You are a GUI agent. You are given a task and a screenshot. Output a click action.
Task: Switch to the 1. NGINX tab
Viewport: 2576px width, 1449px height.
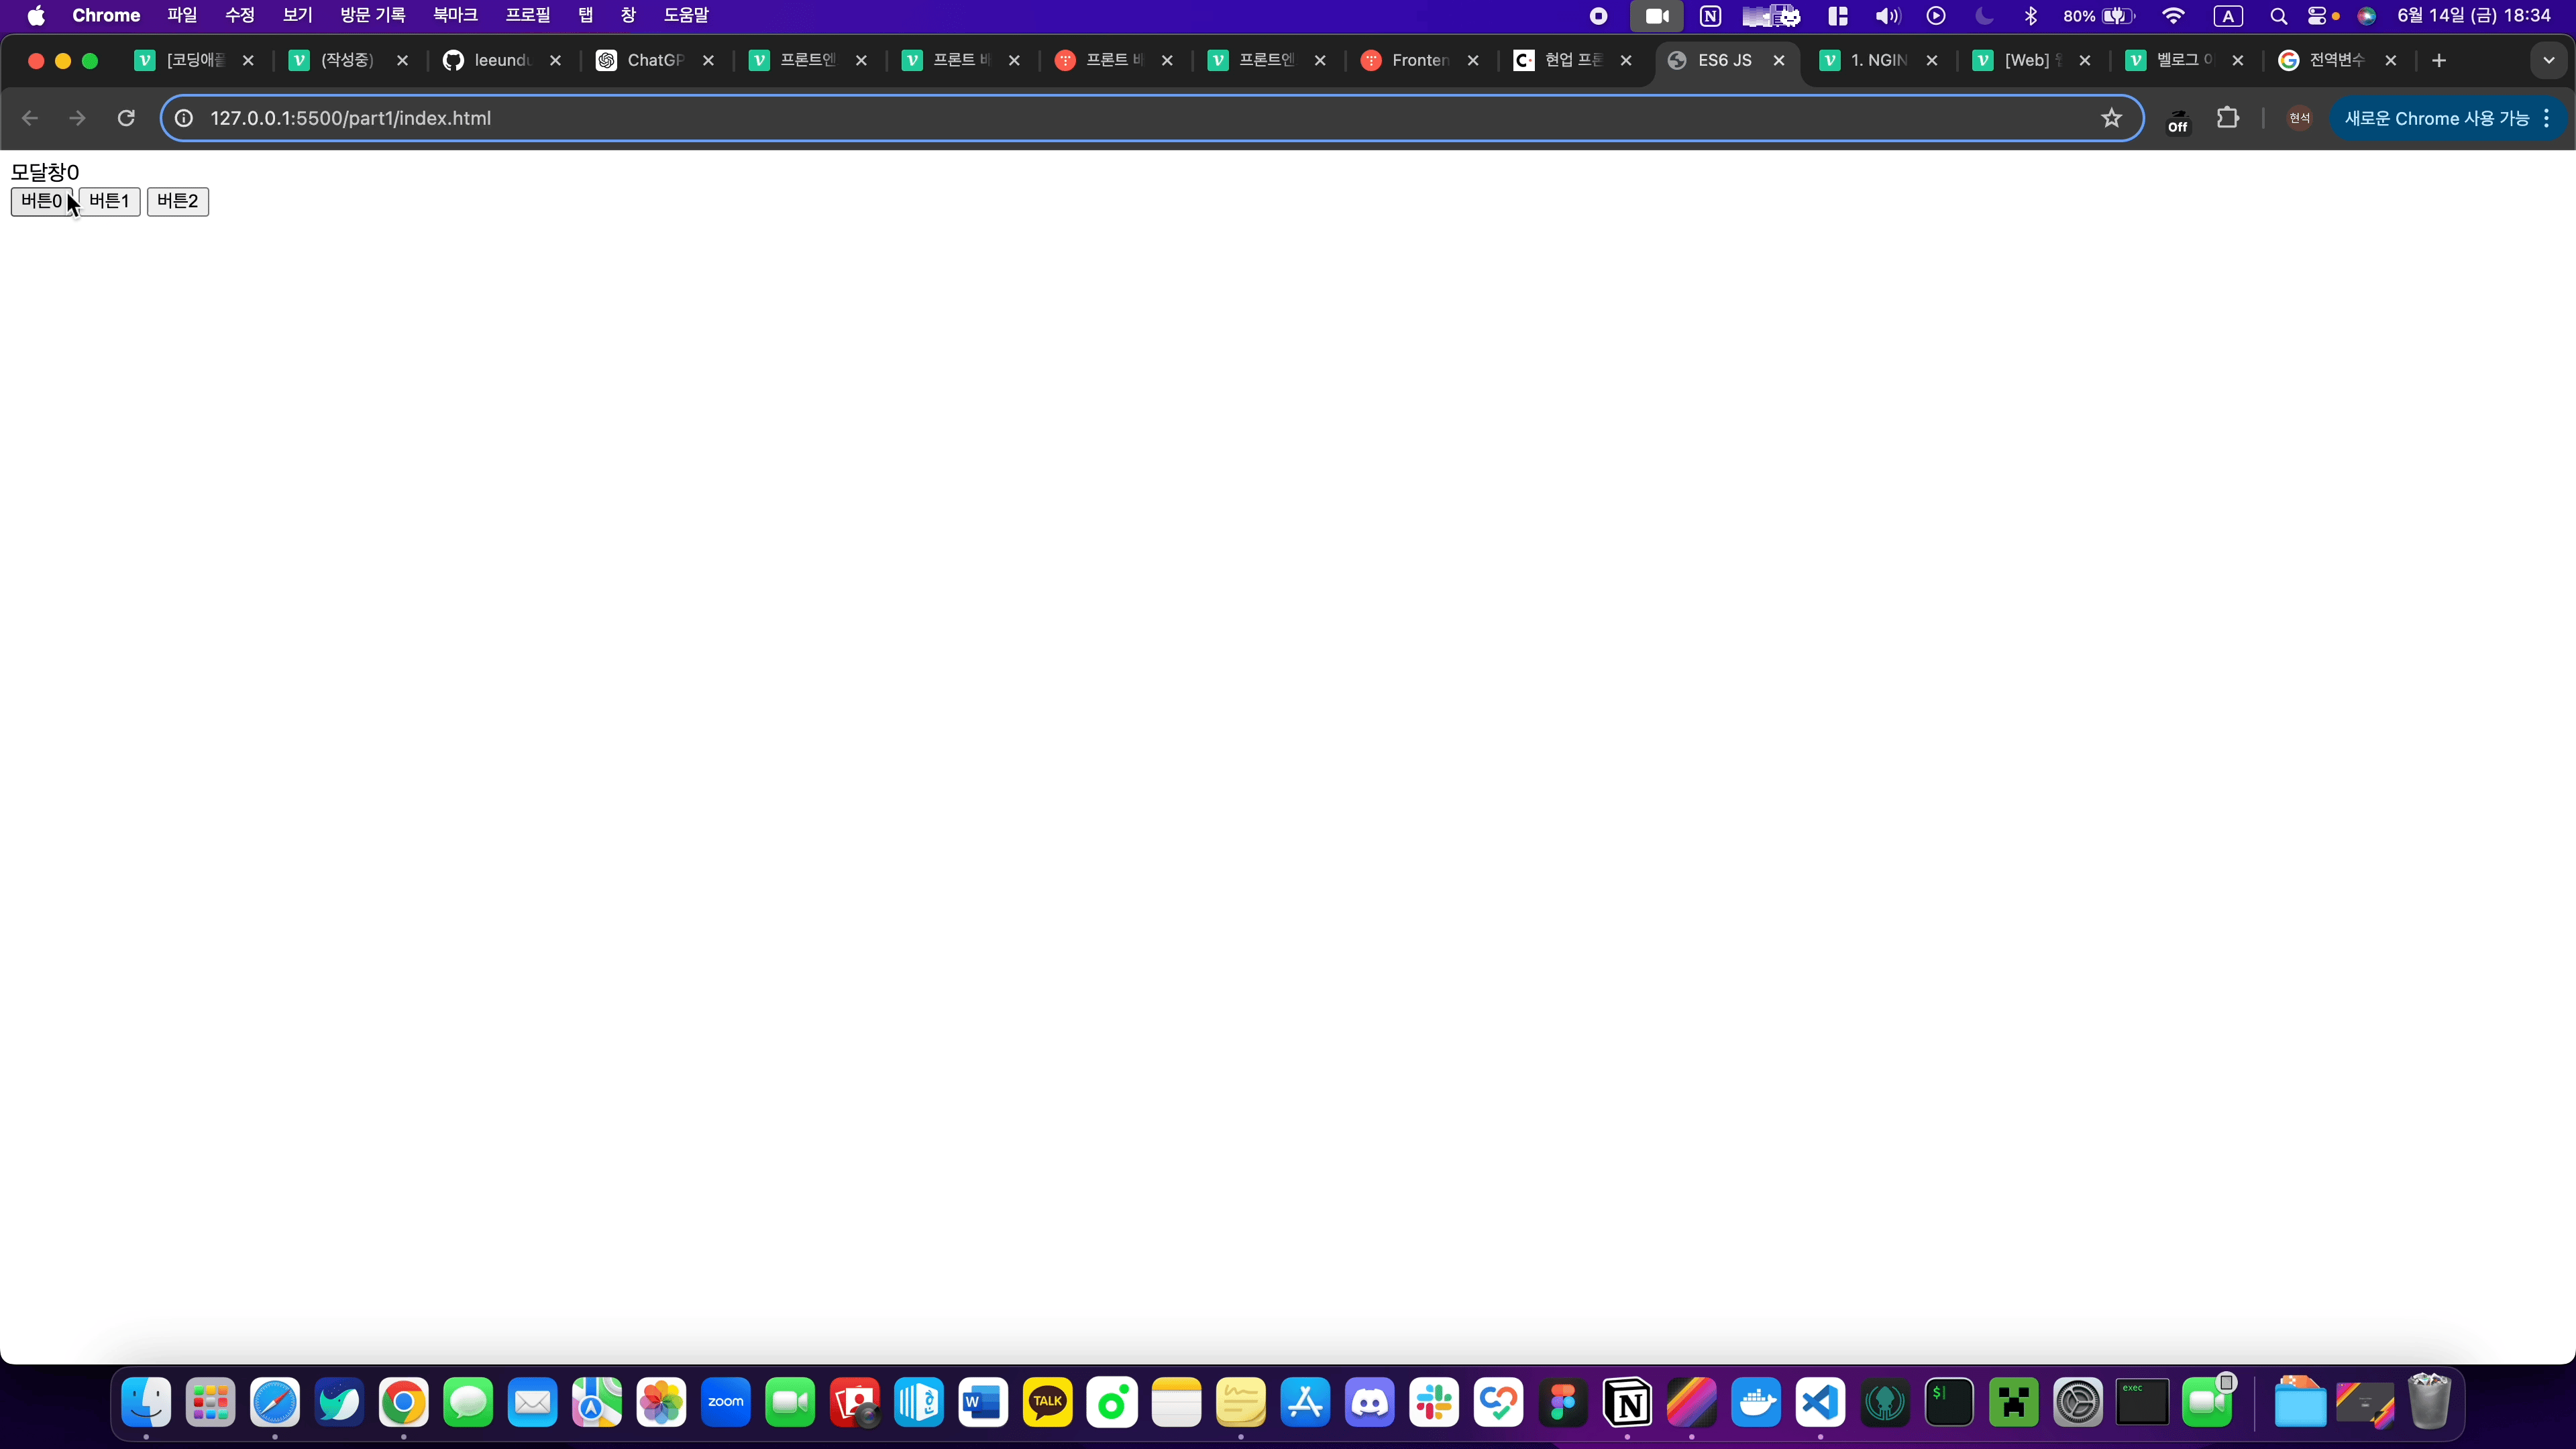click(1877, 61)
